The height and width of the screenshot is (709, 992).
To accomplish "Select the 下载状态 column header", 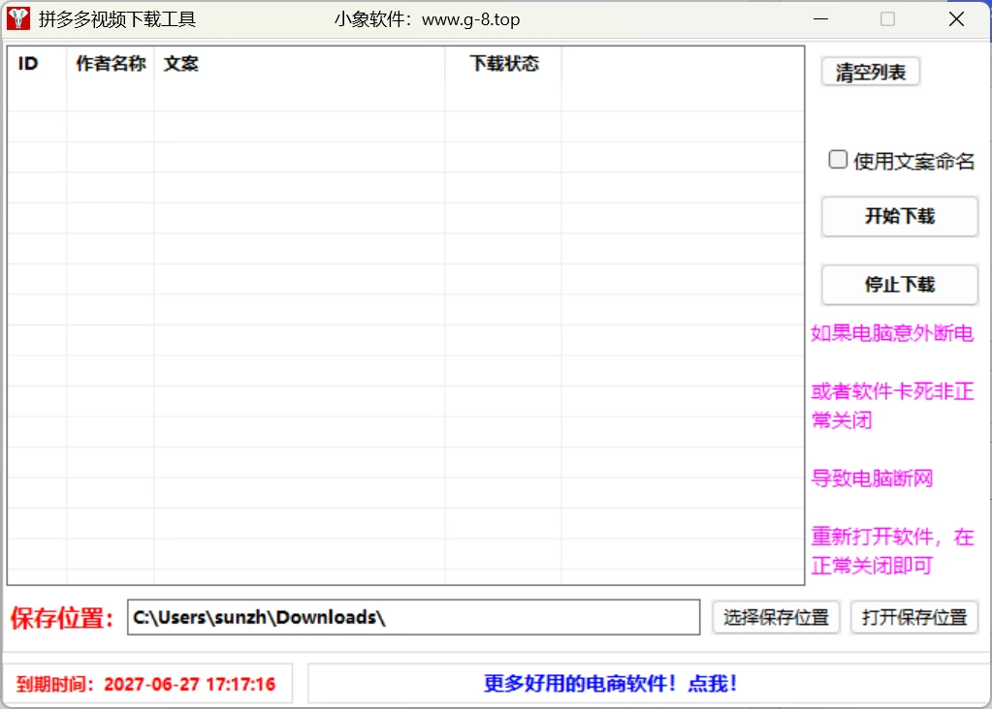I will [503, 64].
